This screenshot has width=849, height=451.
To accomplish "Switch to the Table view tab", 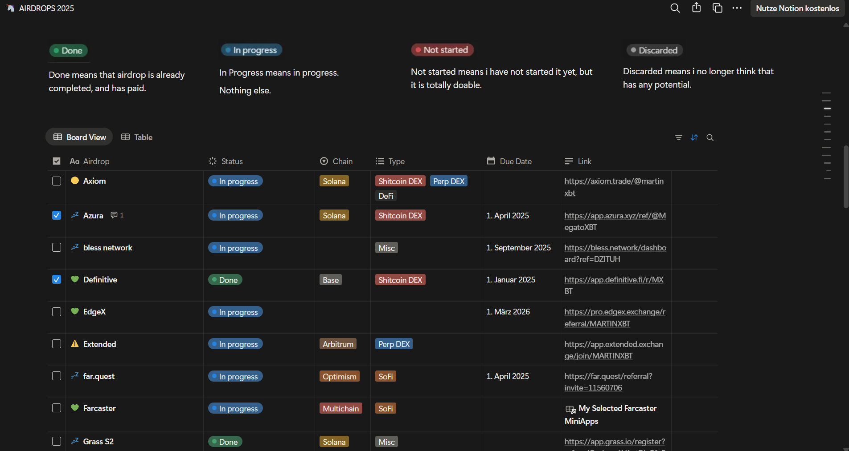I will [x=137, y=137].
